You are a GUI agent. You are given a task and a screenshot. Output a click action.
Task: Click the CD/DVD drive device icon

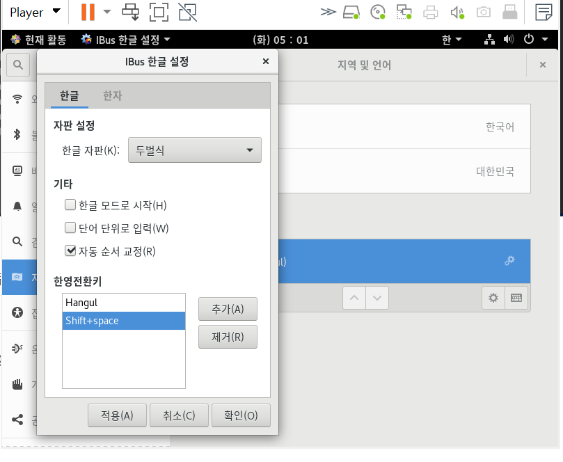[x=378, y=12]
